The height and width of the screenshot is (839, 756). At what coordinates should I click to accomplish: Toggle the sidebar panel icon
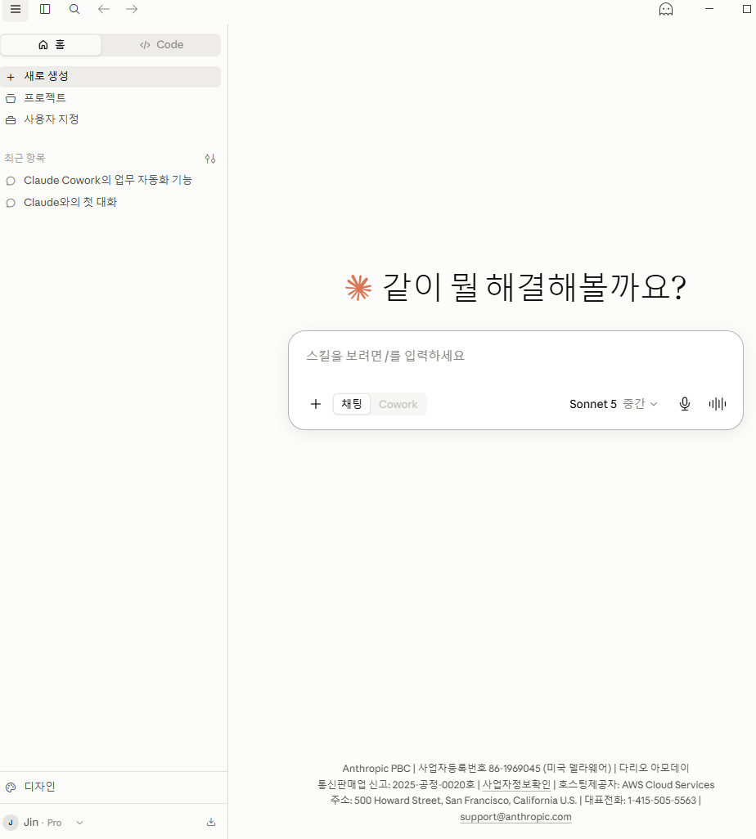click(x=45, y=9)
